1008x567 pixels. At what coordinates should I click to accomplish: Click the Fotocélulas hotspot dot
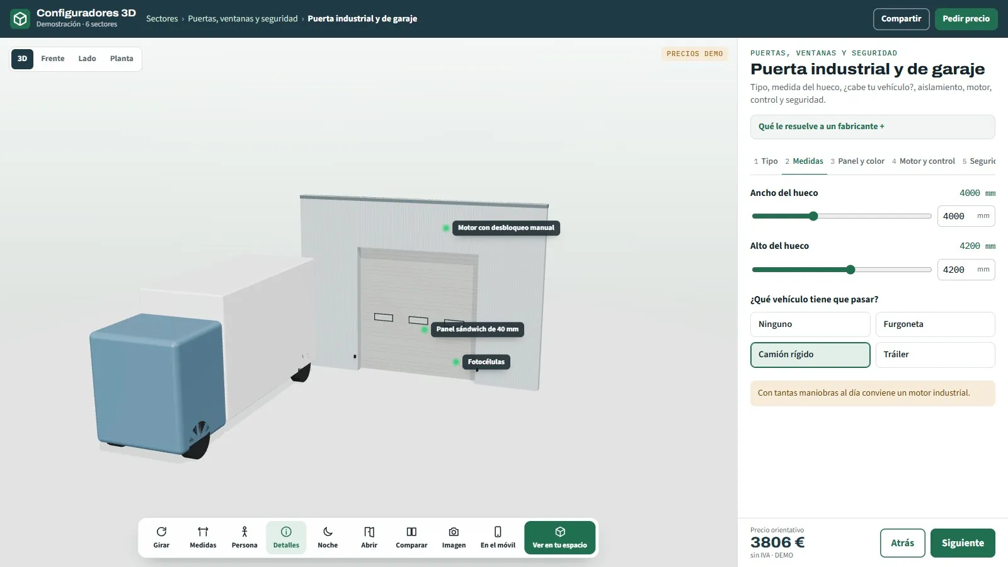pyautogui.click(x=455, y=362)
